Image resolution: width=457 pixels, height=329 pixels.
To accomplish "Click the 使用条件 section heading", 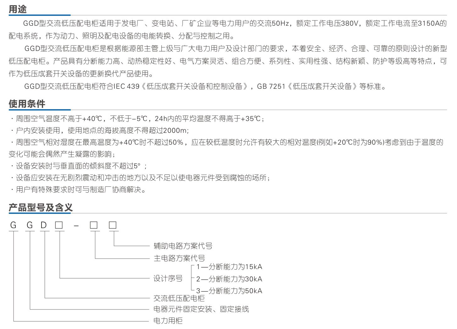I will pos(27,104).
